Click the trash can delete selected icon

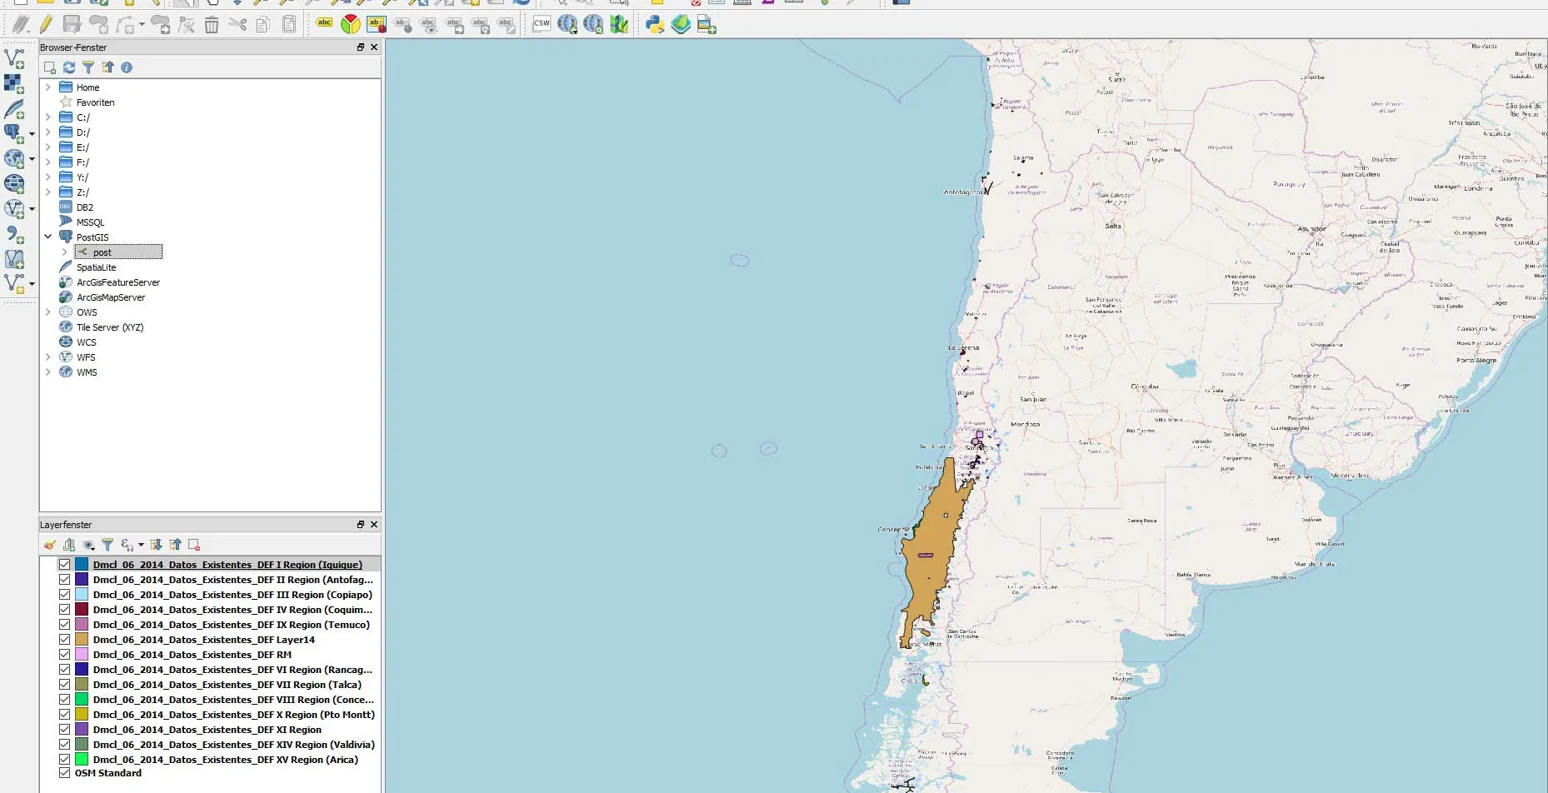click(212, 25)
